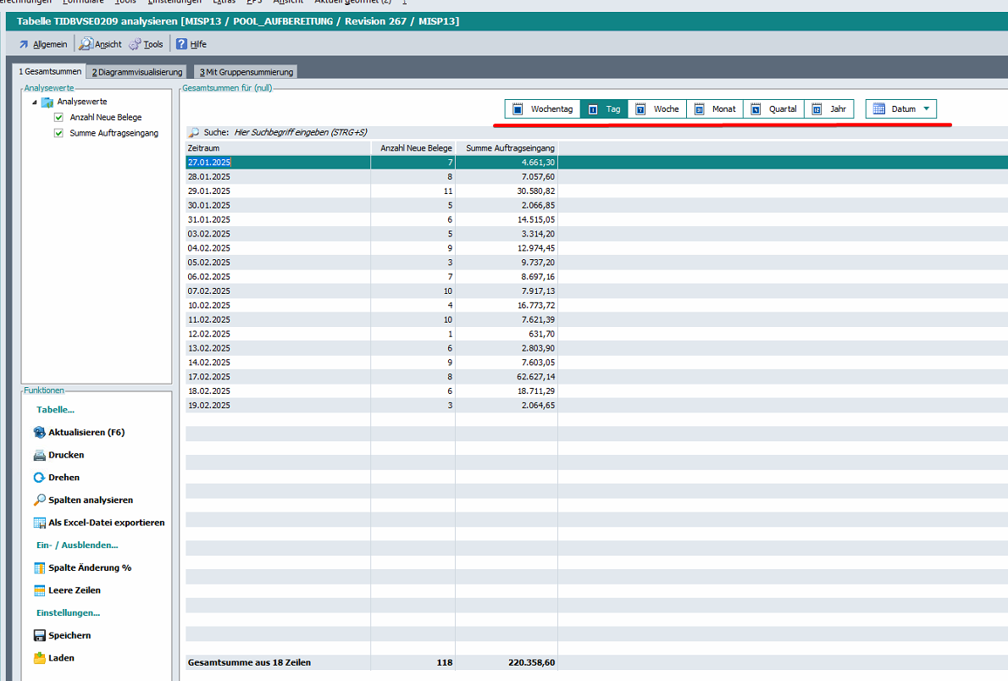Click the Aktualisieren (F6) refresh icon

click(40, 432)
